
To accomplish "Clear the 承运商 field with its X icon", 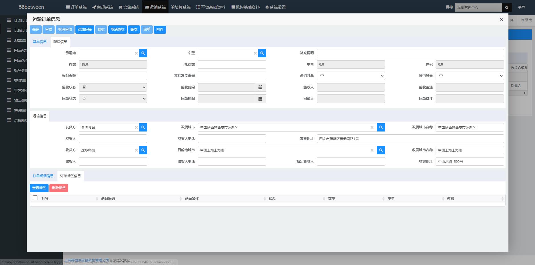I will [x=136, y=53].
